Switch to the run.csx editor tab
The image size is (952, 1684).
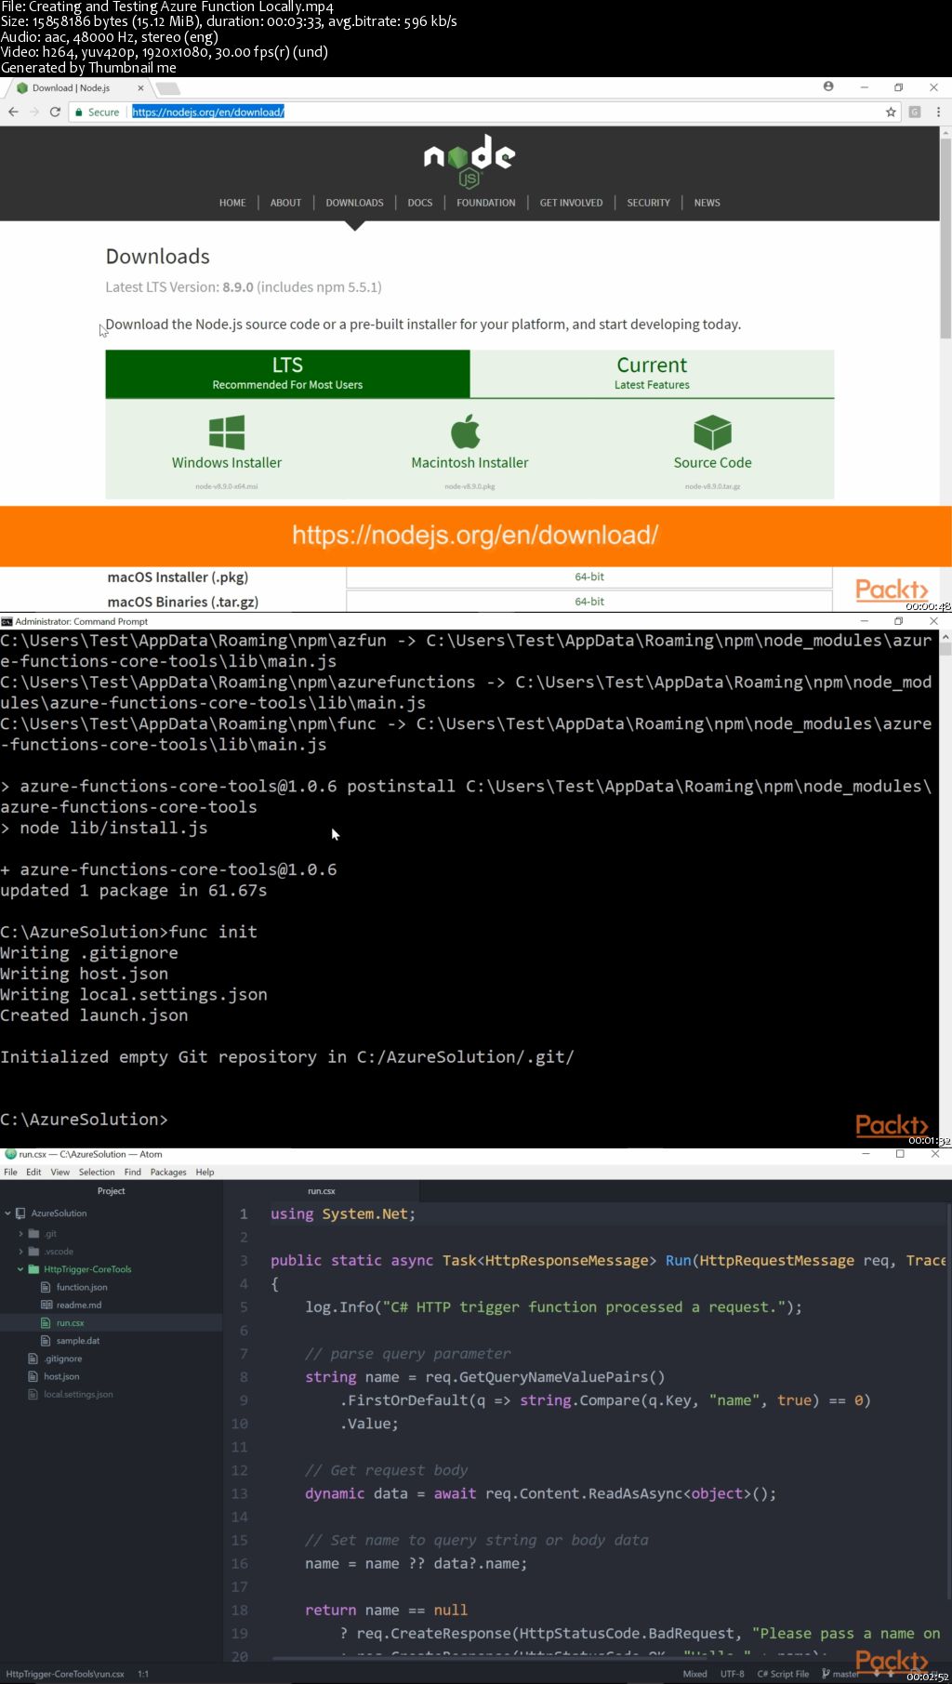(x=322, y=1191)
